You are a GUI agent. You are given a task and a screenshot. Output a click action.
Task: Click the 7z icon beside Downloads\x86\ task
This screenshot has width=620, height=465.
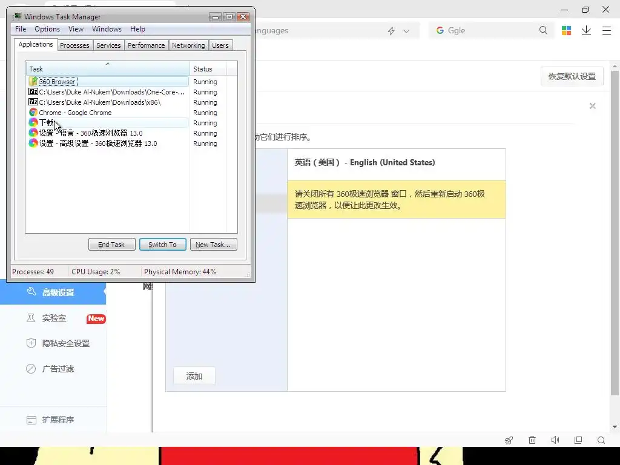tap(33, 102)
